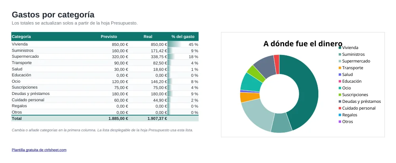Select the chart title A dónde fue el dinero
This screenshot has height=163, width=396.
pos(302,44)
